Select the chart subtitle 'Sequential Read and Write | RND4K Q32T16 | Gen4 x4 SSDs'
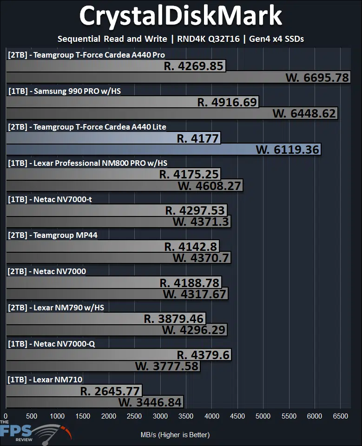Viewport: 362px width, 446px height. point(181,39)
